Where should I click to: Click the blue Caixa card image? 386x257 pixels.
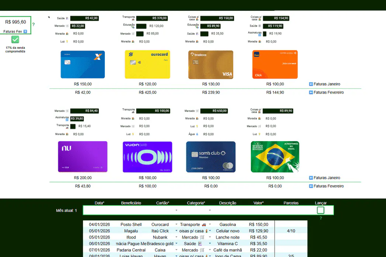83,64
